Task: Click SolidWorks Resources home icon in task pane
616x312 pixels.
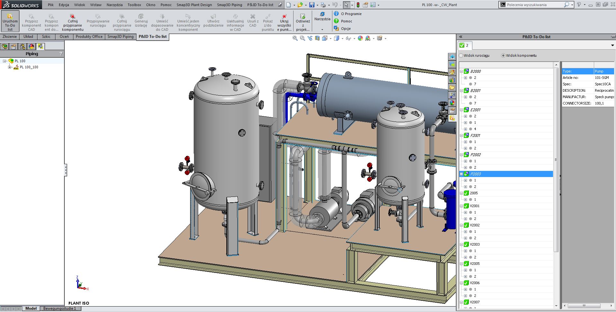Action: click(x=452, y=72)
